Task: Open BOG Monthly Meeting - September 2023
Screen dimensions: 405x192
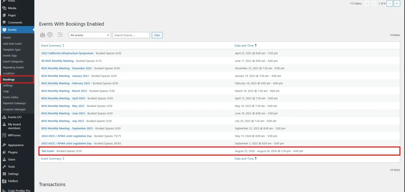Action: pyautogui.click(x=67, y=128)
